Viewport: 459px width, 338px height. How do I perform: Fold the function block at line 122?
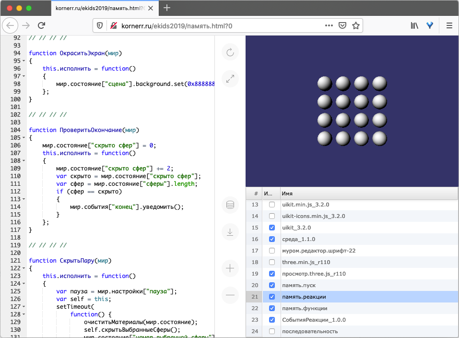tap(24, 268)
